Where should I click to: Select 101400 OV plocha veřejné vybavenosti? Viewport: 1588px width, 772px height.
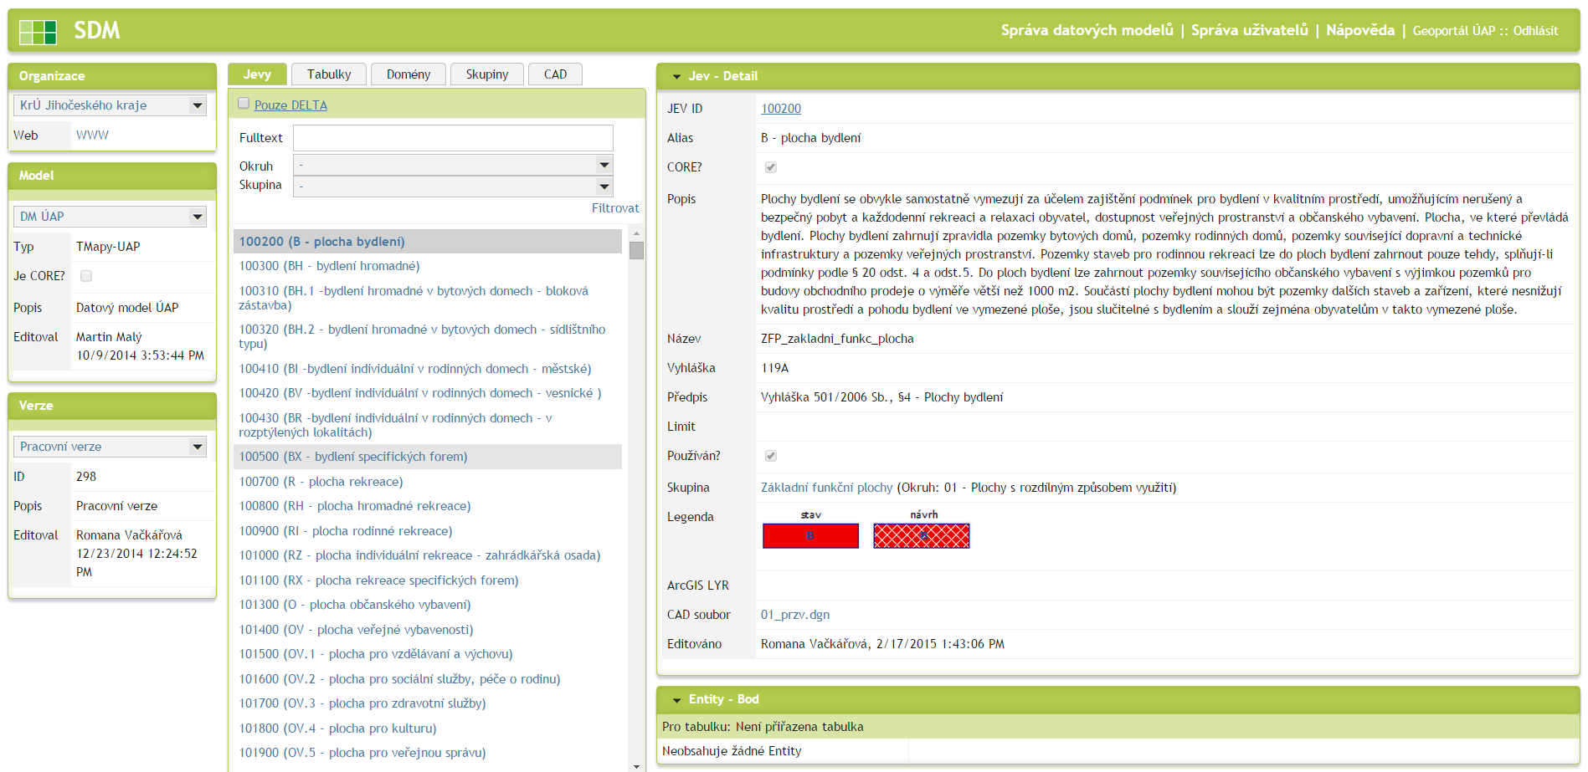(428, 630)
